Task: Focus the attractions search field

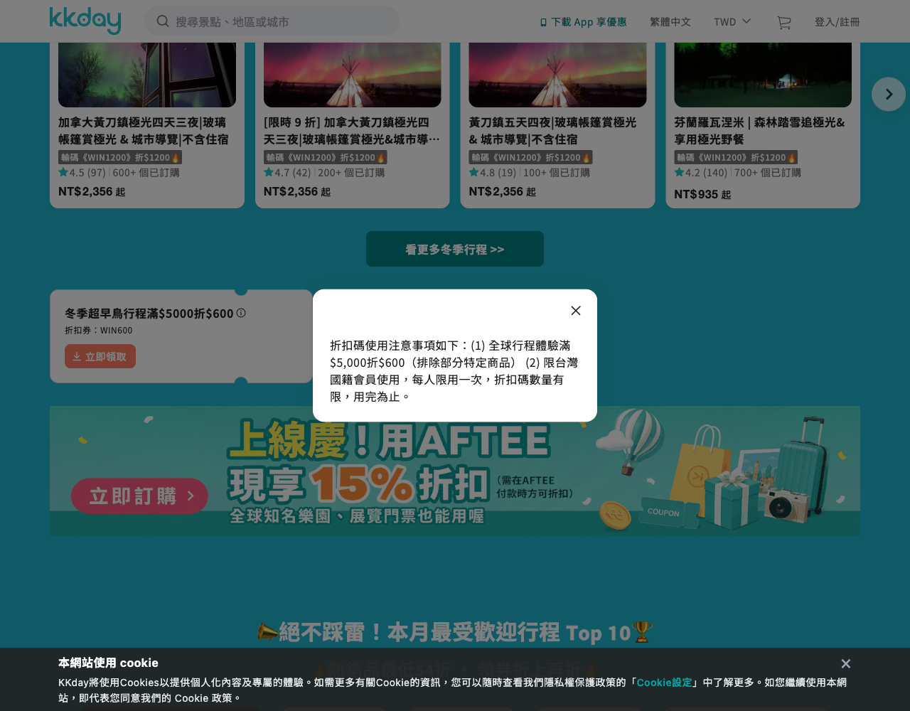Action: (272, 21)
